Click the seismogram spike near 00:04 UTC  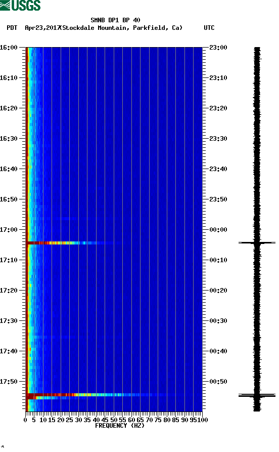pyautogui.click(x=257, y=243)
